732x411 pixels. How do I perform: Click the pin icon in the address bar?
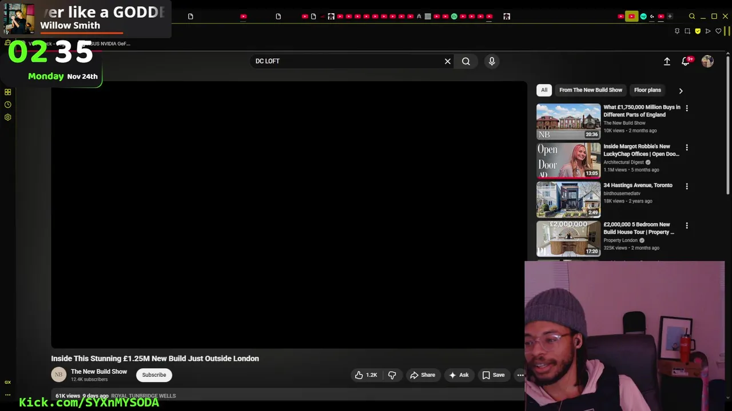(x=677, y=31)
